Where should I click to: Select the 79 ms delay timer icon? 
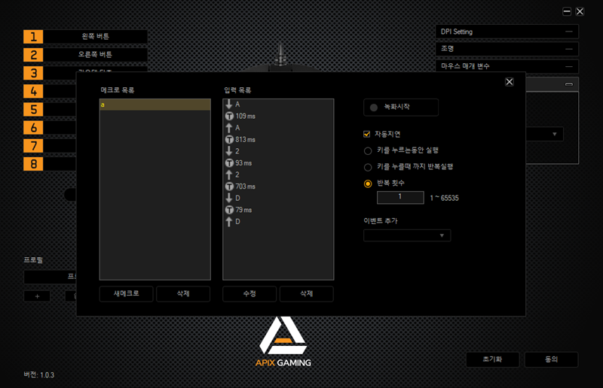pos(229,210)
